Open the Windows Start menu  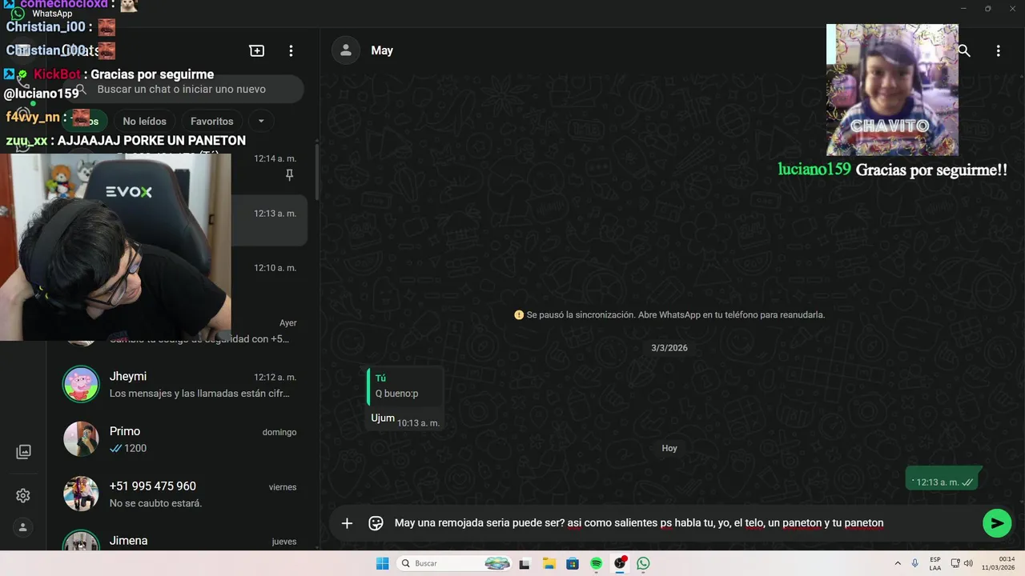383,564
